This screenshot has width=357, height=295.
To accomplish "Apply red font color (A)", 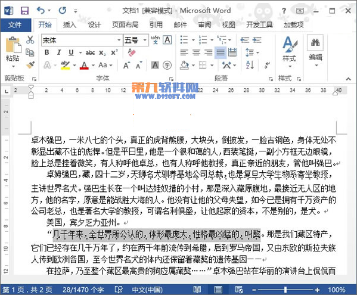I will click(x=84, y=66).
